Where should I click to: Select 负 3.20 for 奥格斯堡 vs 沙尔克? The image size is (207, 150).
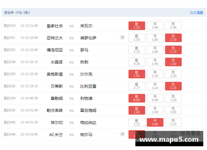point(173,74)
